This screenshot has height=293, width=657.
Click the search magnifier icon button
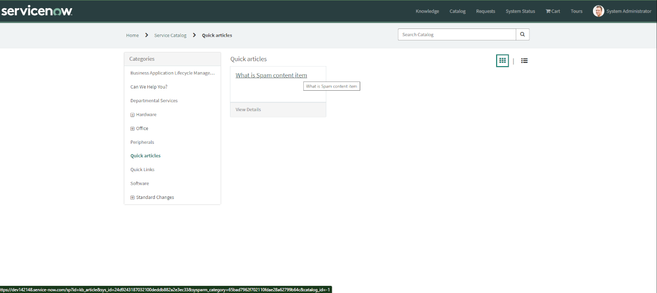(x=522, y=34)
